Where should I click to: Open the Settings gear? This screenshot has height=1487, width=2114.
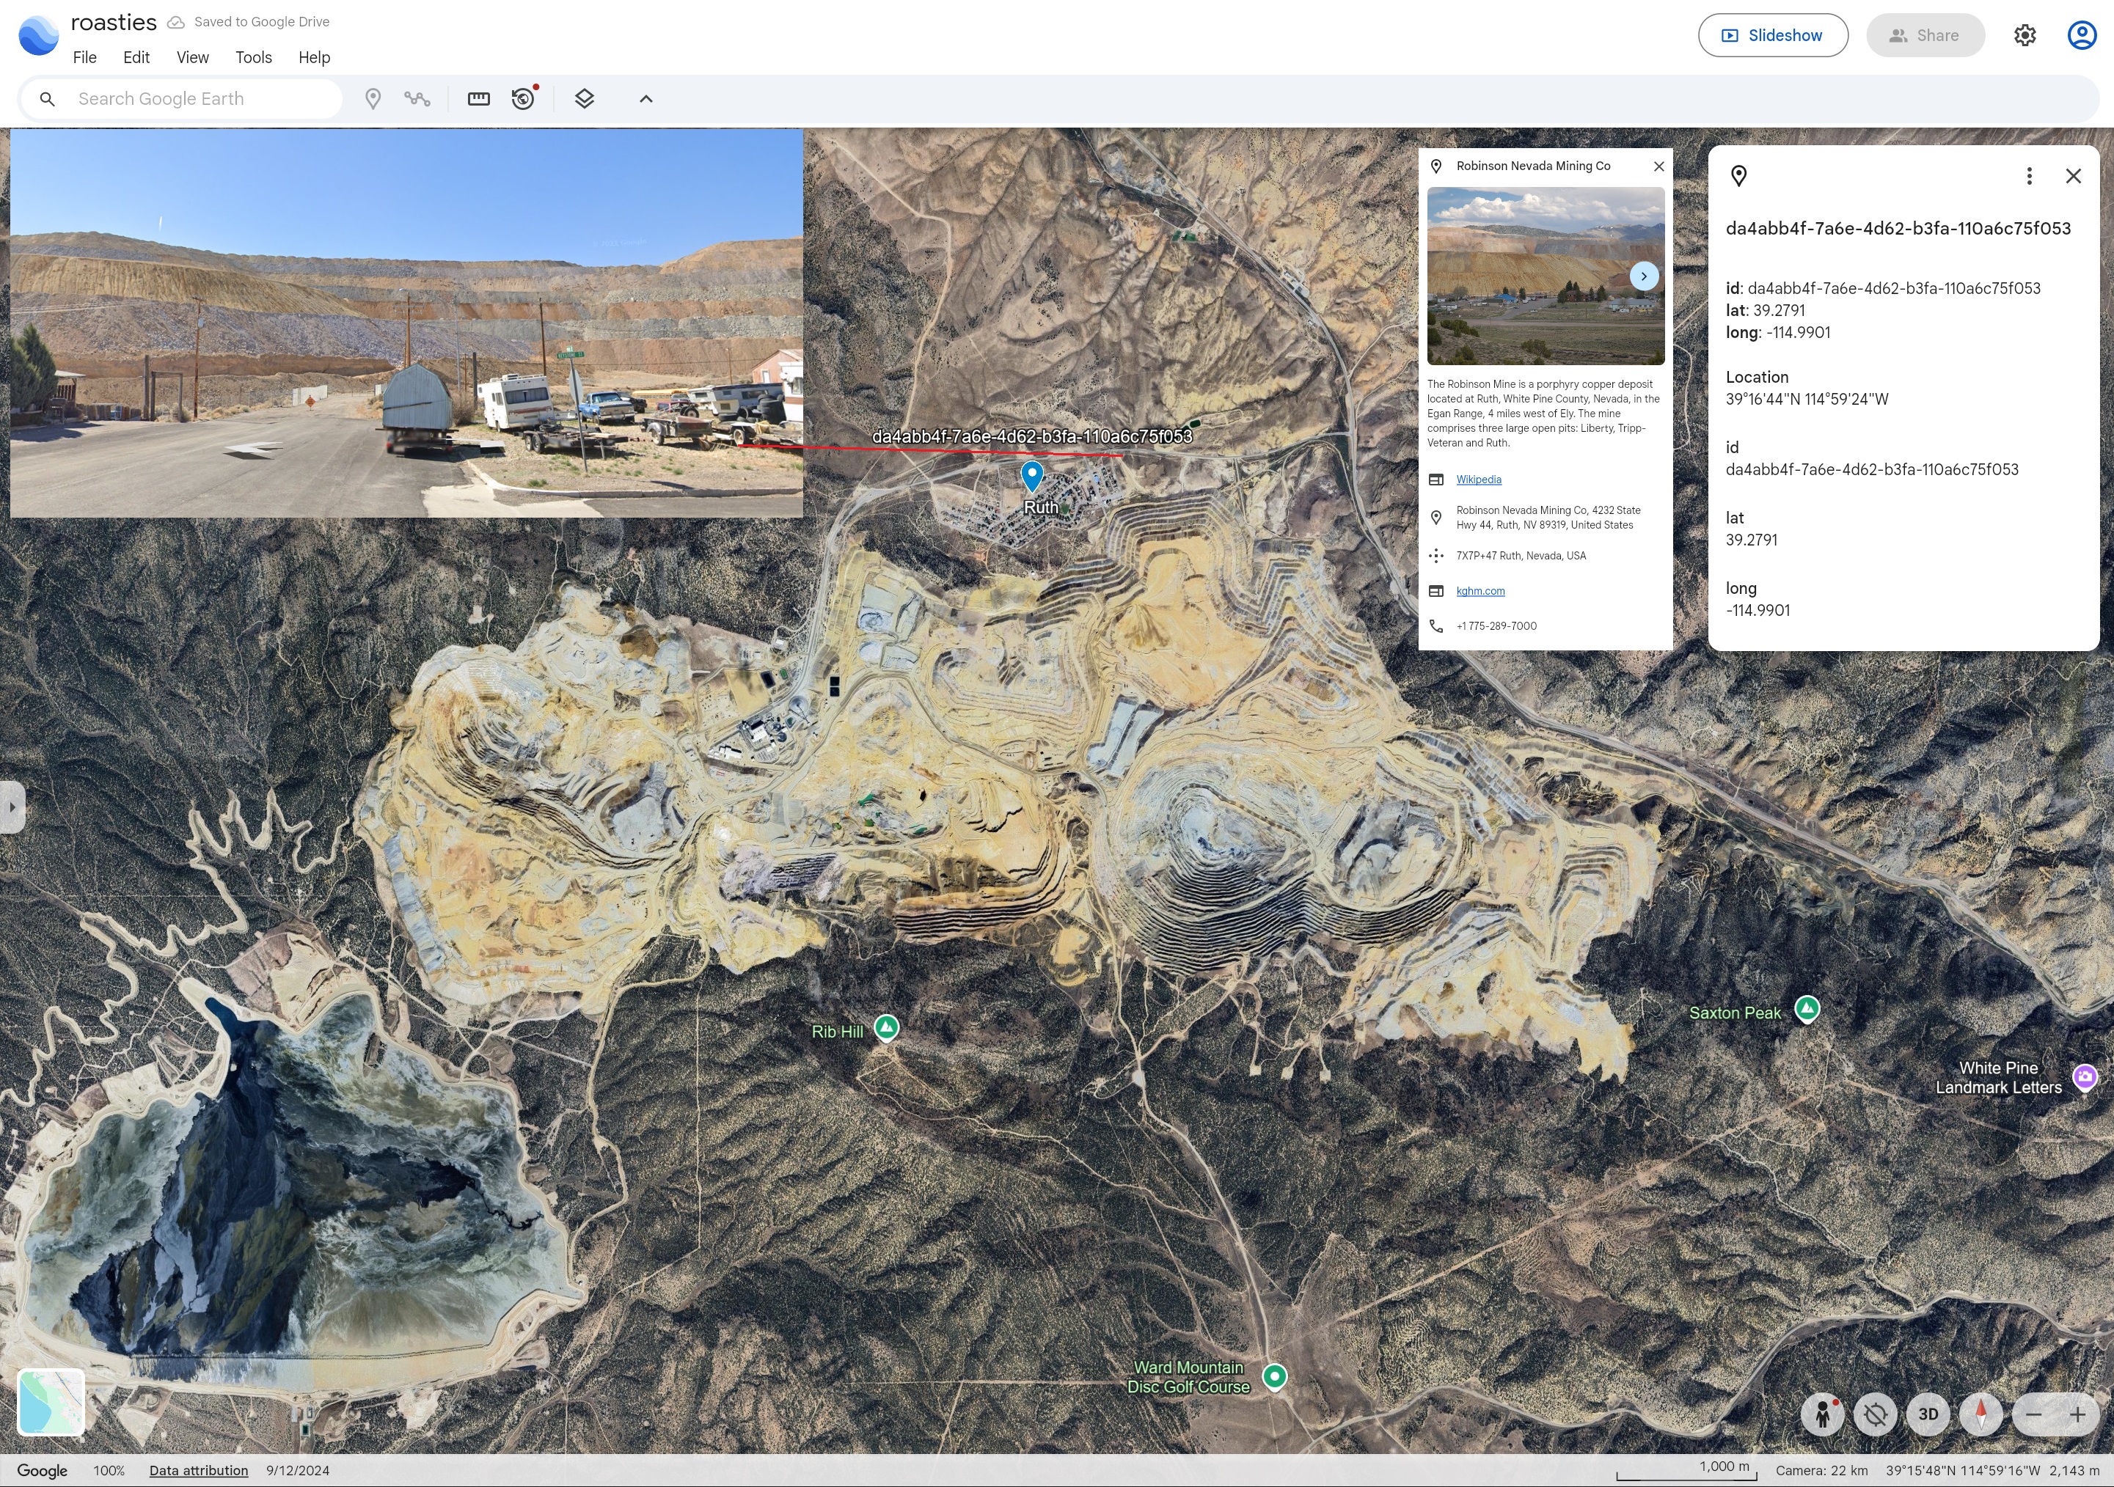coord(2025,35)
